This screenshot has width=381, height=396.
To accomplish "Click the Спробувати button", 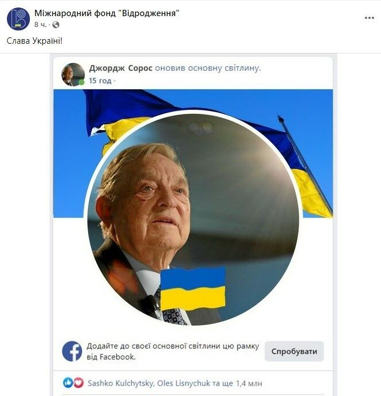I will pyautogui.click(x=294, y=351).
